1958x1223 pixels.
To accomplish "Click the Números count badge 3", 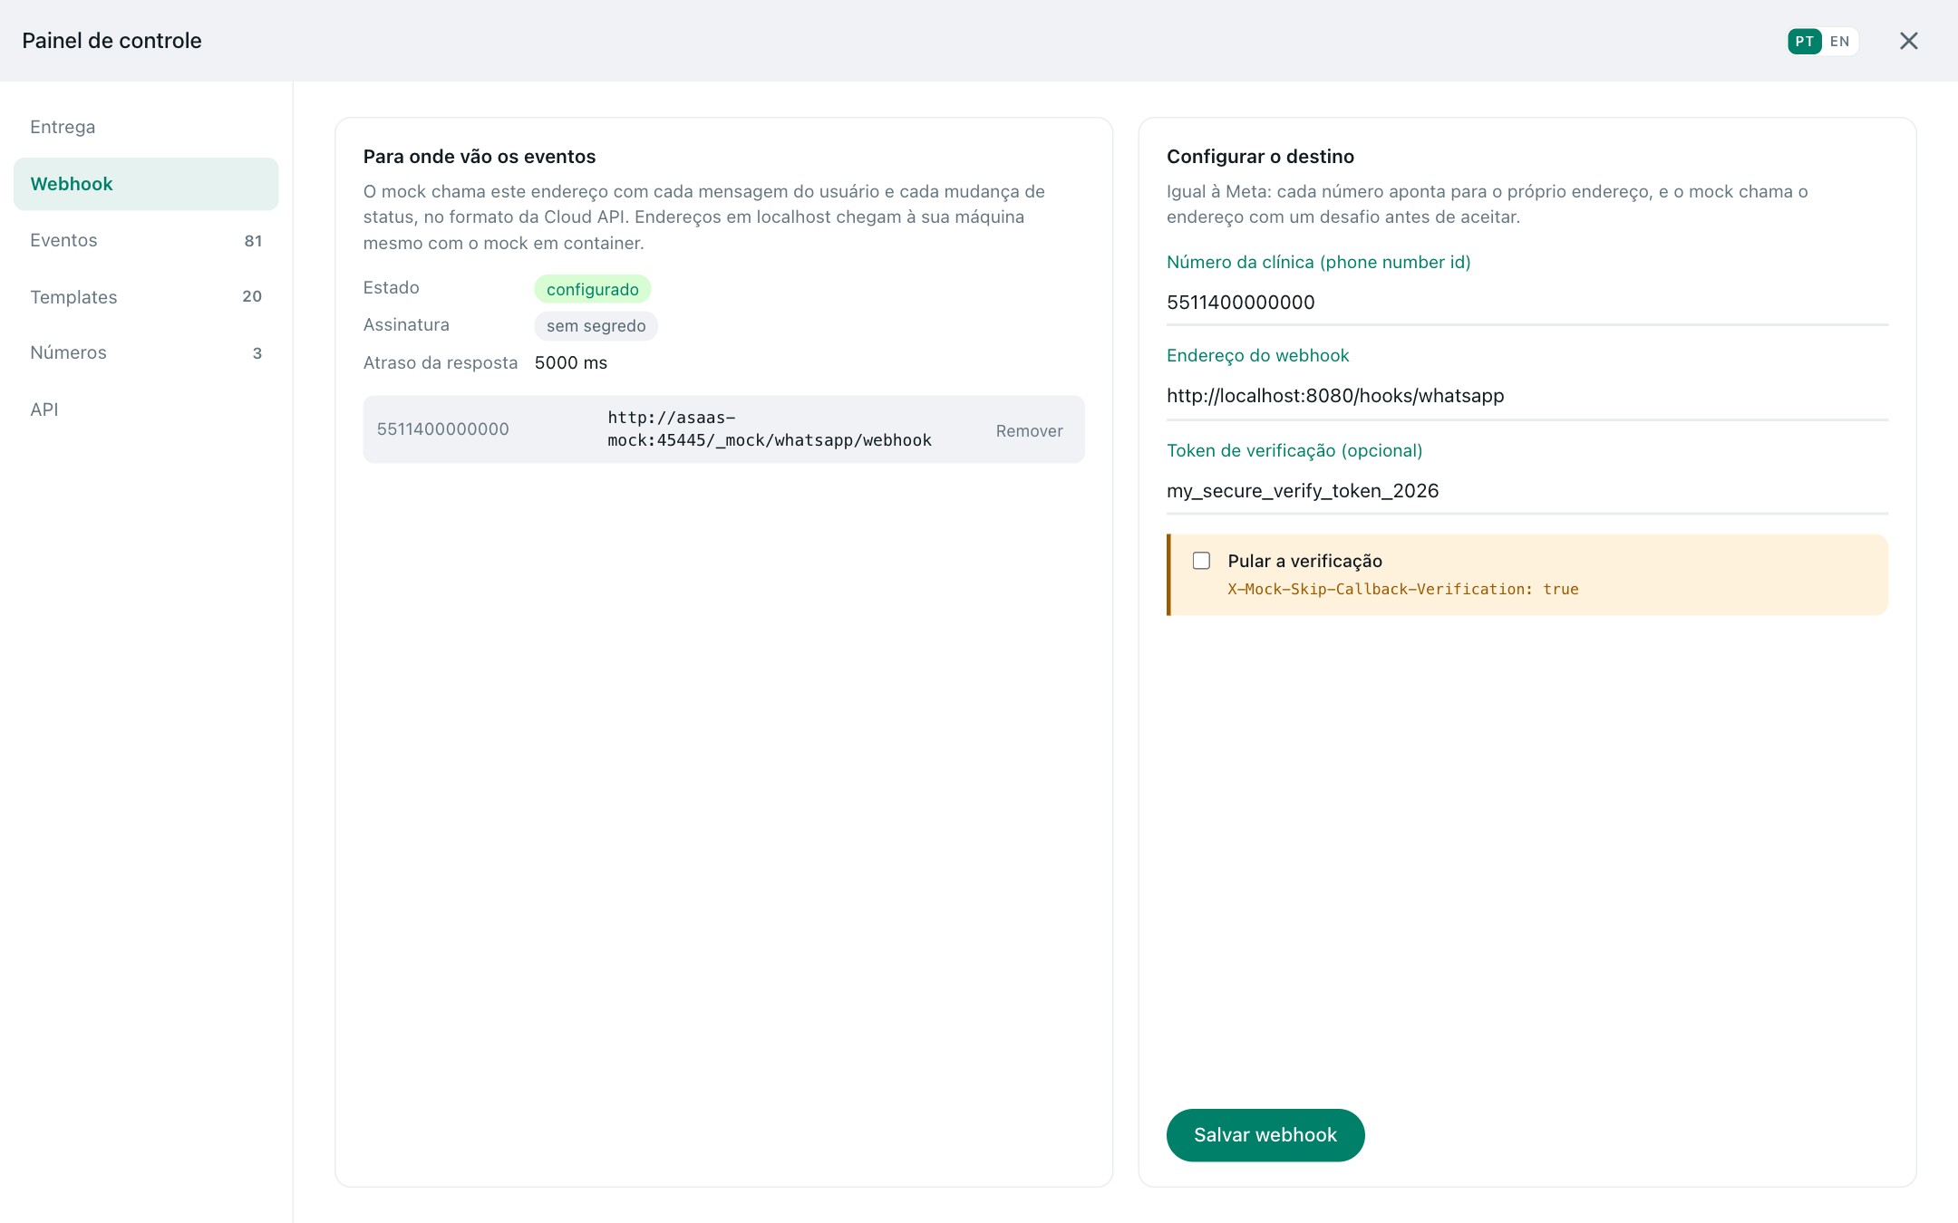I will (x=257, y=353).
